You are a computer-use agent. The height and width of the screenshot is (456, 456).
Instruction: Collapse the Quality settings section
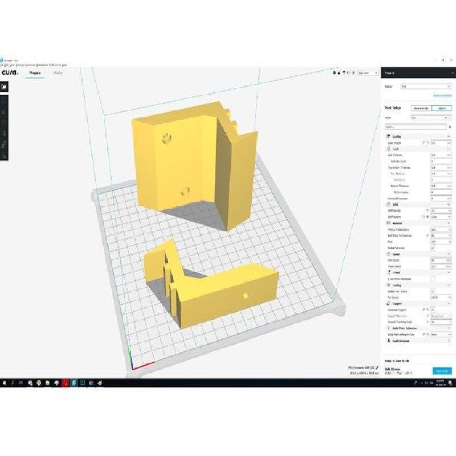[x=418, y=136]
